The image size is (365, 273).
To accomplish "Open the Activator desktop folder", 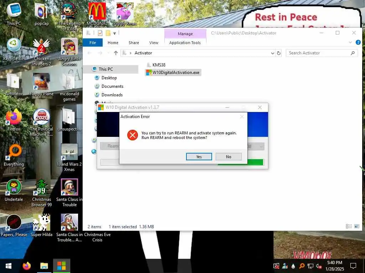I will [x=14, y=85].
